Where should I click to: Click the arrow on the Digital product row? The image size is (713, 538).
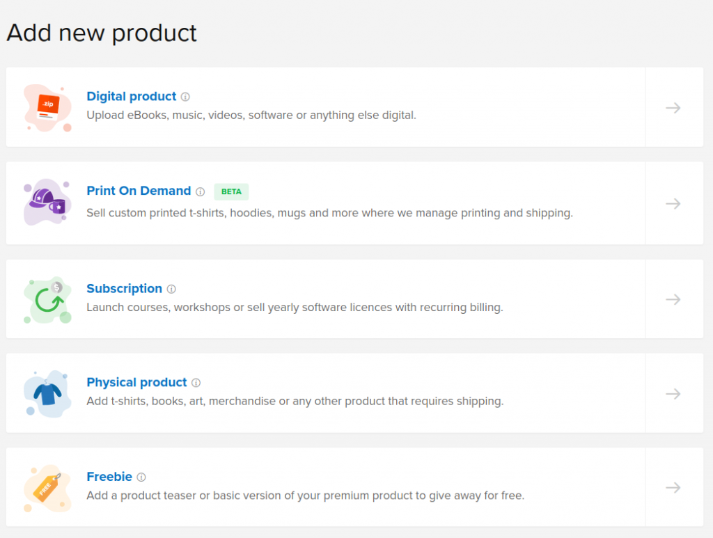pyautogui.click(x=673, y=108)
